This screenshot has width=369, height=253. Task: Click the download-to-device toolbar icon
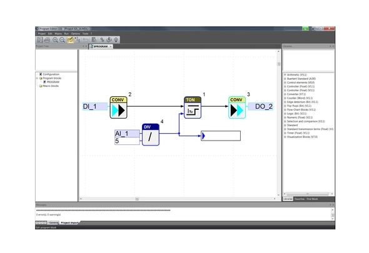(x=109, y=40)
